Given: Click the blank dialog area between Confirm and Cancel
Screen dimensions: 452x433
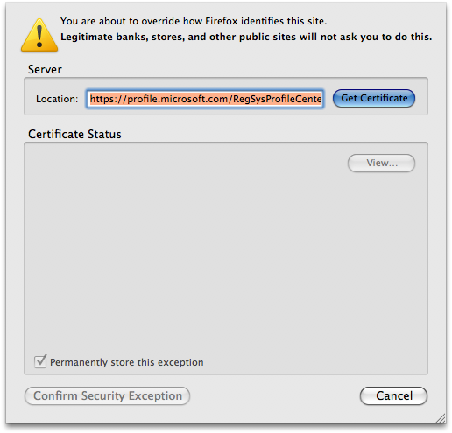Looking at the screenshot, I should pyautogui.click(x=274, y=395).
